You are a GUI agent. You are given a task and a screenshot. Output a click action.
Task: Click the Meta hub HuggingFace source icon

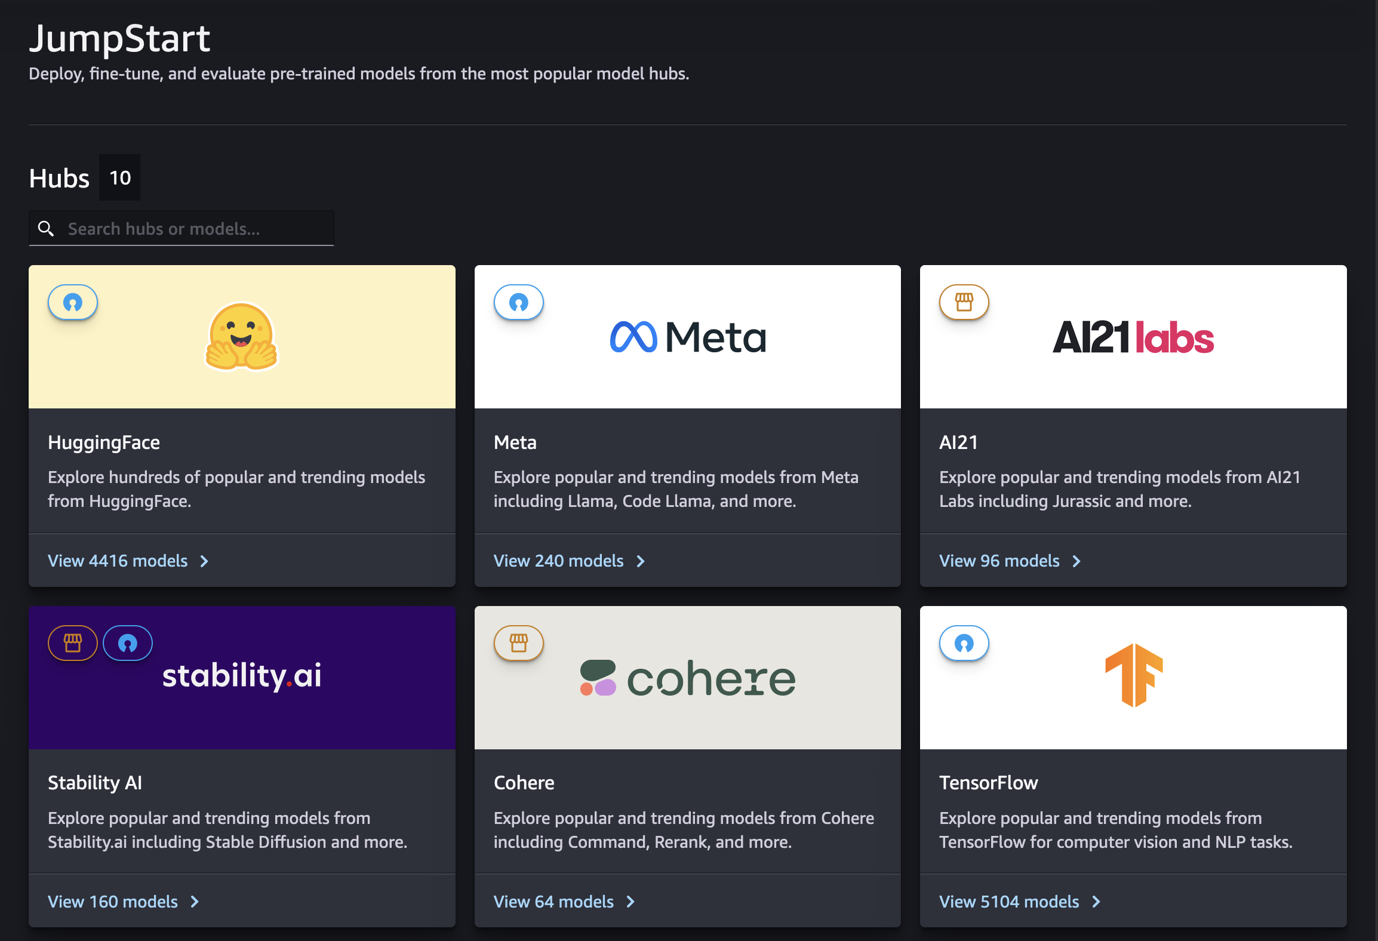519,303
